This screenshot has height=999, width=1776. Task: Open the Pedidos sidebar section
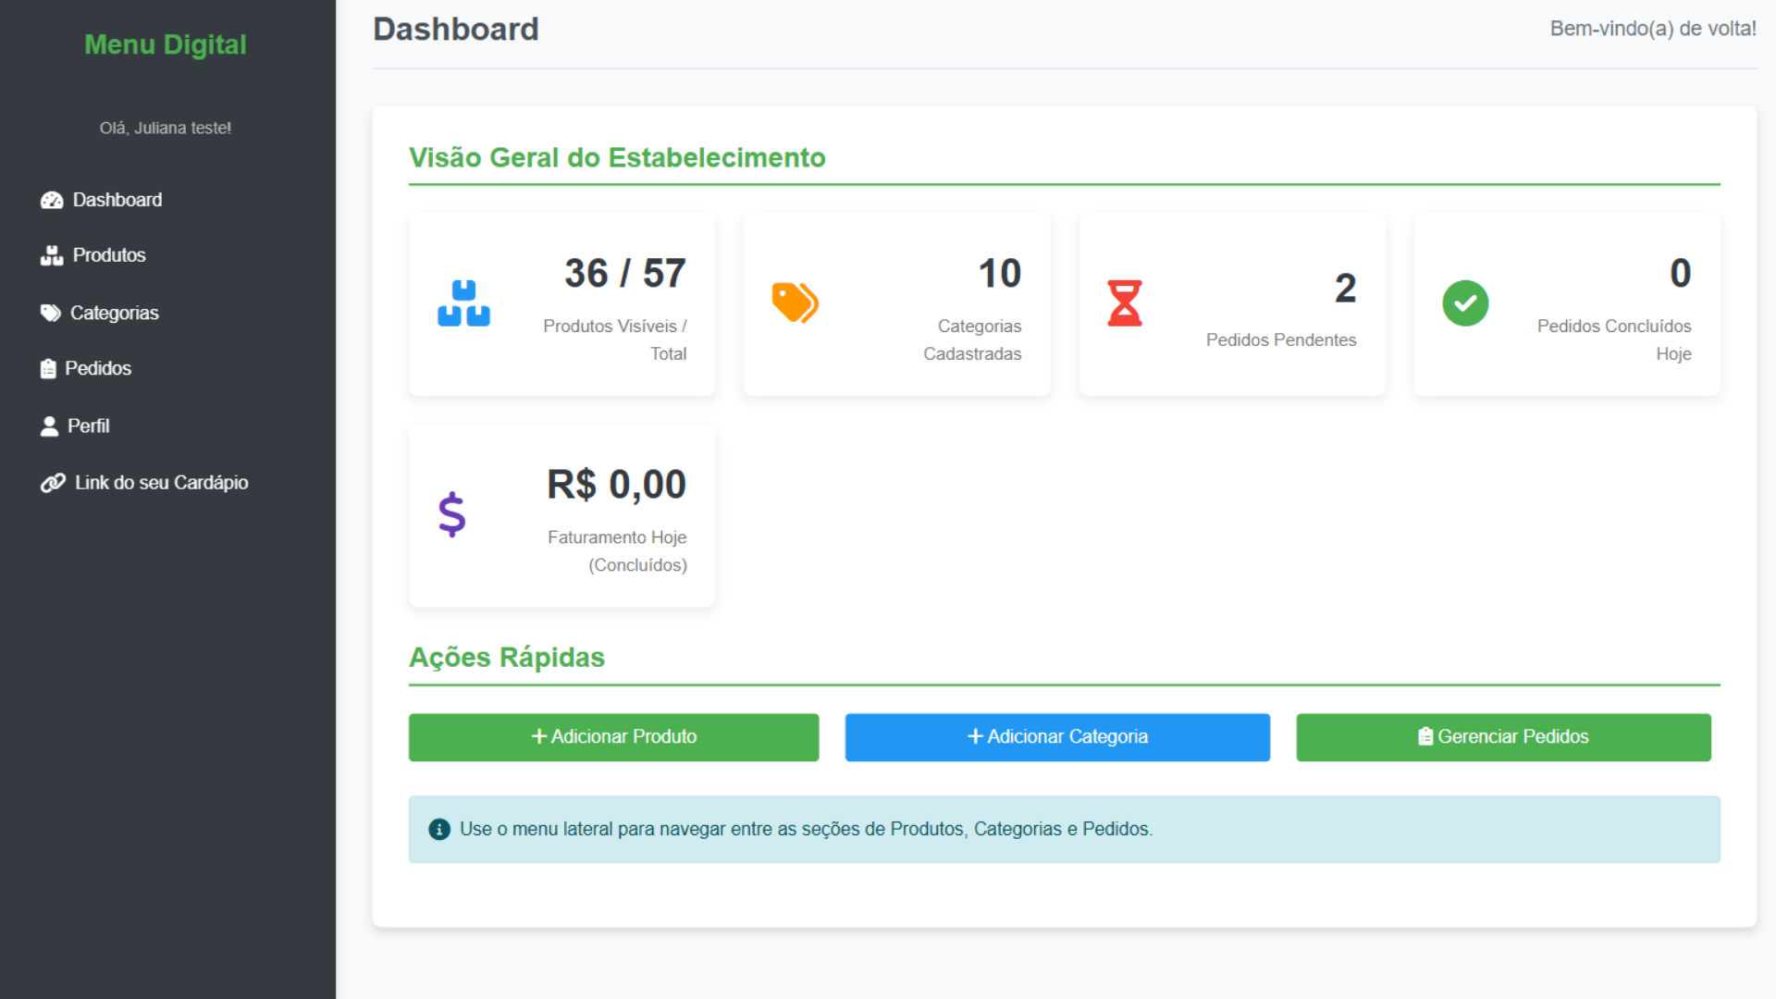tap(97, 369)
